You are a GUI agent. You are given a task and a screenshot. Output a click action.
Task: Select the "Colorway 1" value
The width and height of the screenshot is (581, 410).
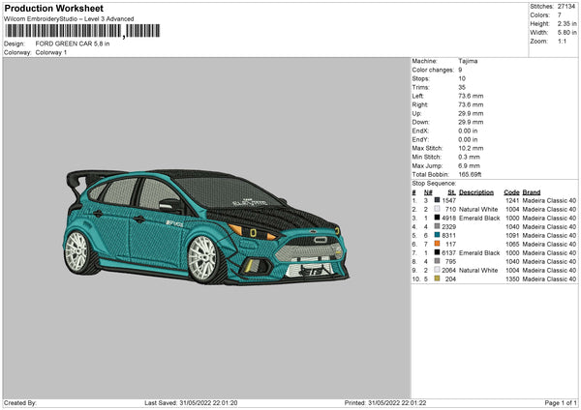click(x=51, y=52)
